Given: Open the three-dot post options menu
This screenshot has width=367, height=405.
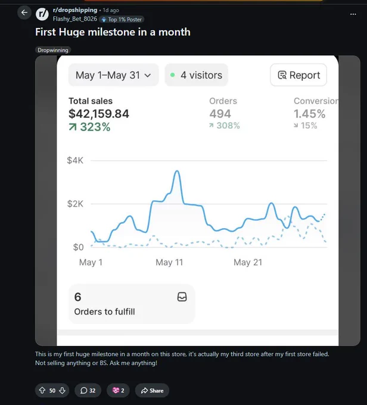Looking at the screenshot, I should pyautogui.click(x=353, y=14).
